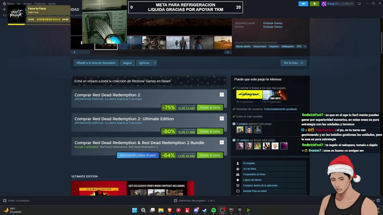
Task: Open Remote Play en móvil link
Action: (x=255, y=191)
